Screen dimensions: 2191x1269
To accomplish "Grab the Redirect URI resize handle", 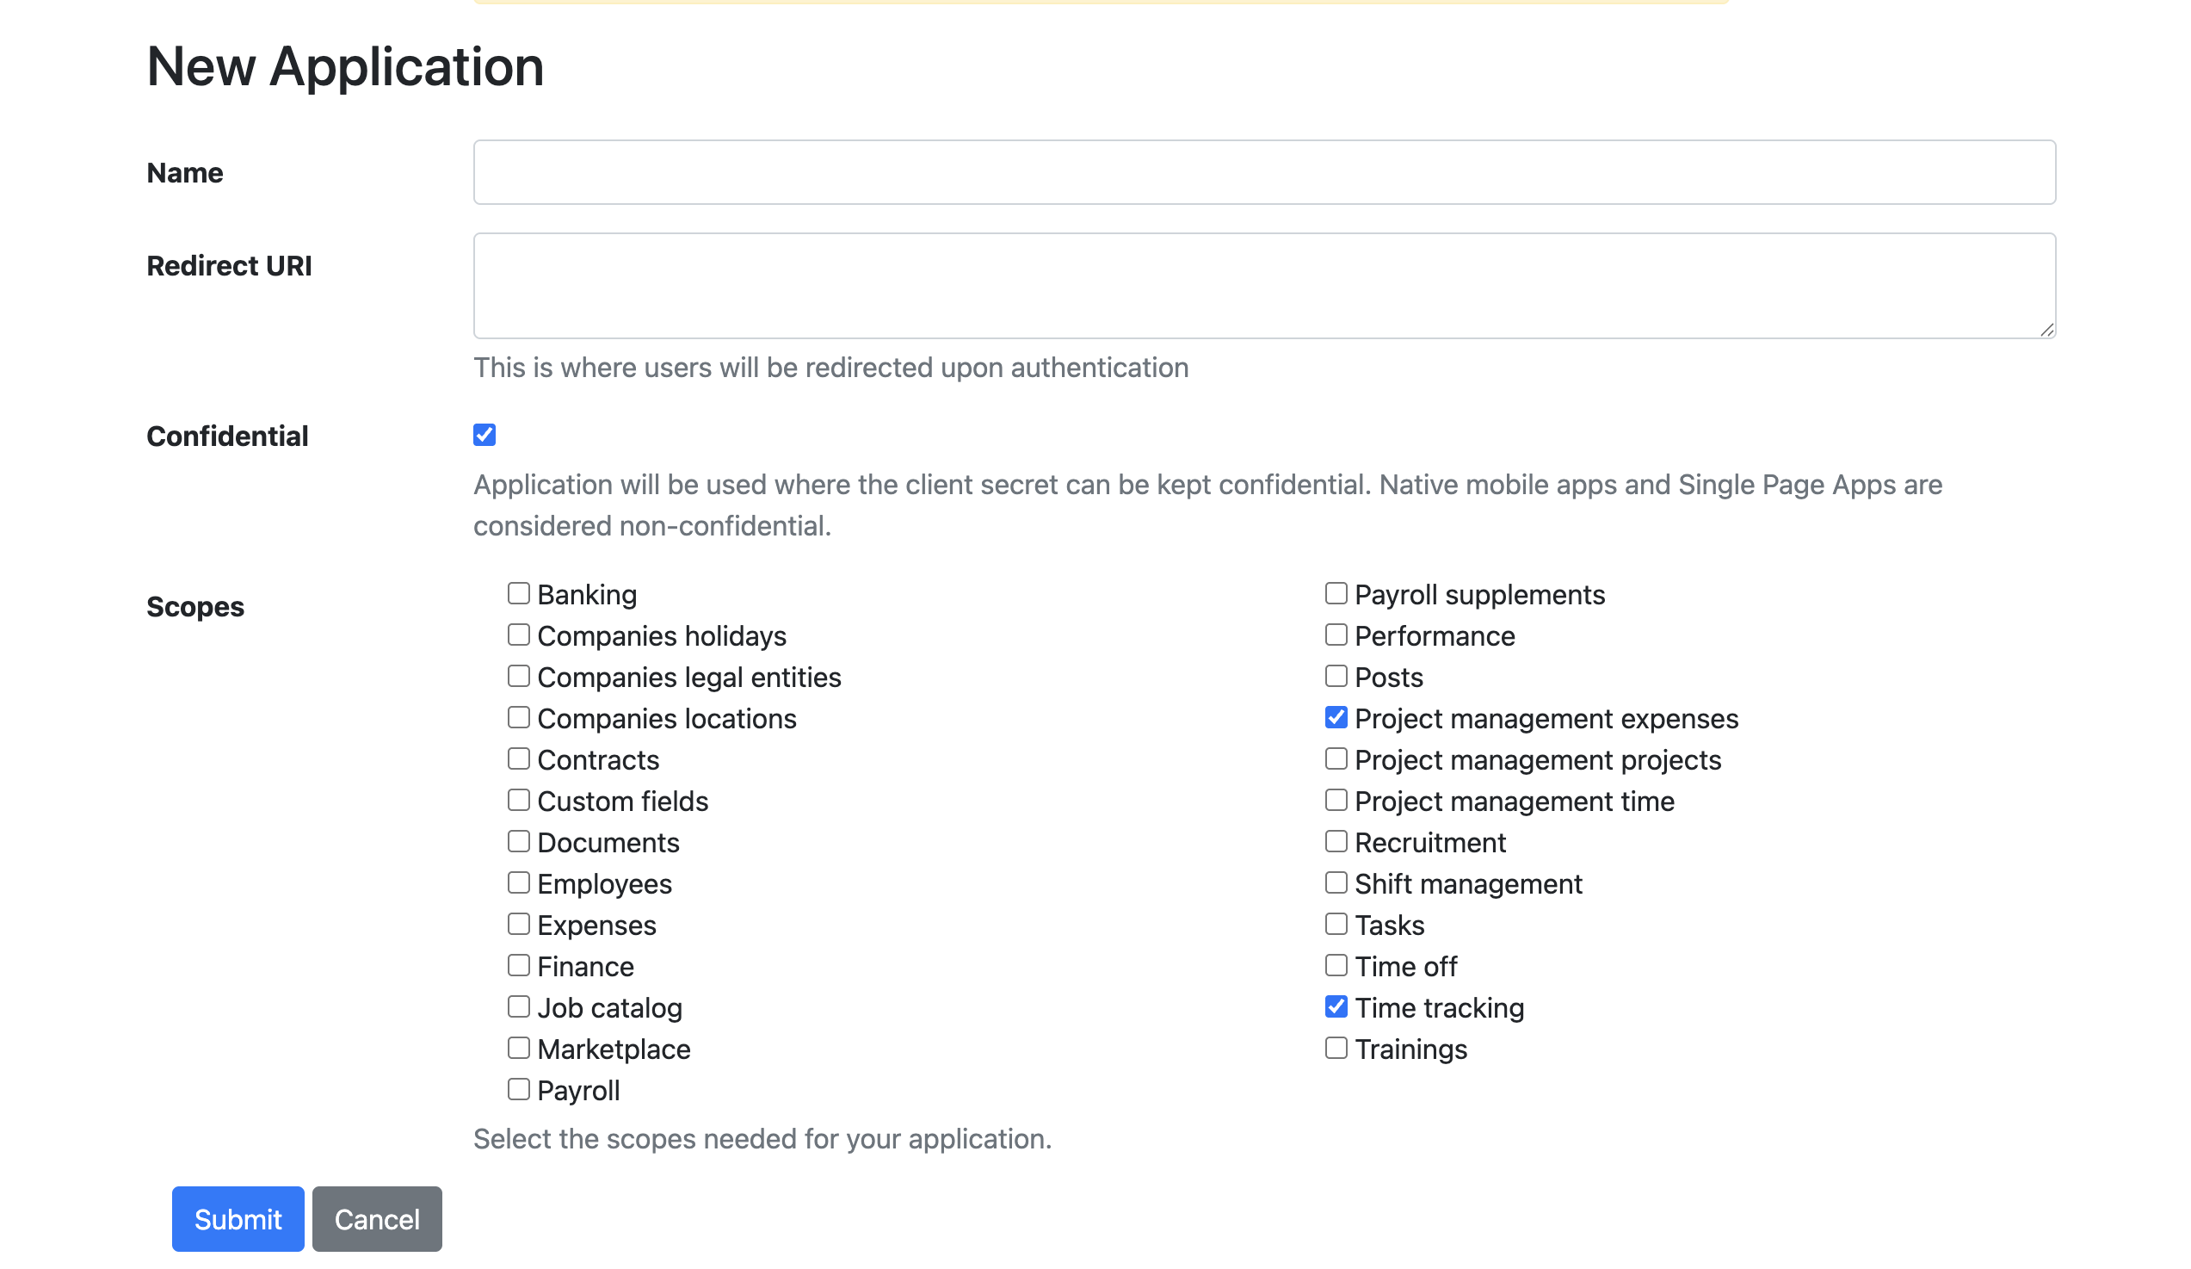I will pyautogui.click(x=2046, y=330).
